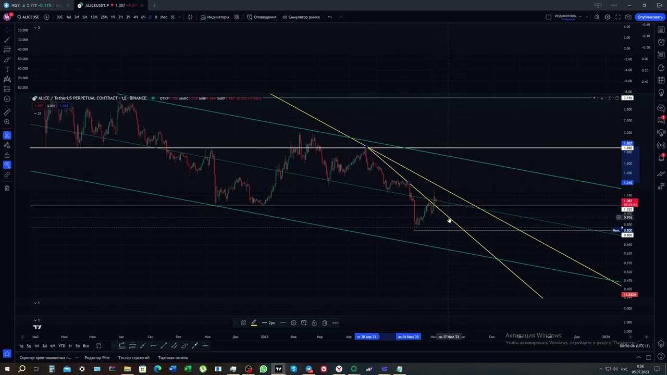Viewport: 667px width, 375px height.
Task: Take a chart snapshot with camera
Action: (x=628, y=17)
